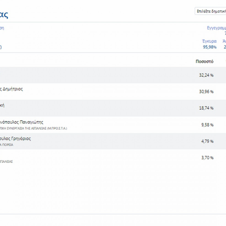Click the Μ.ΠΡΟ.Σ.Τ.Α. party name subtitle

coord(33,128)
